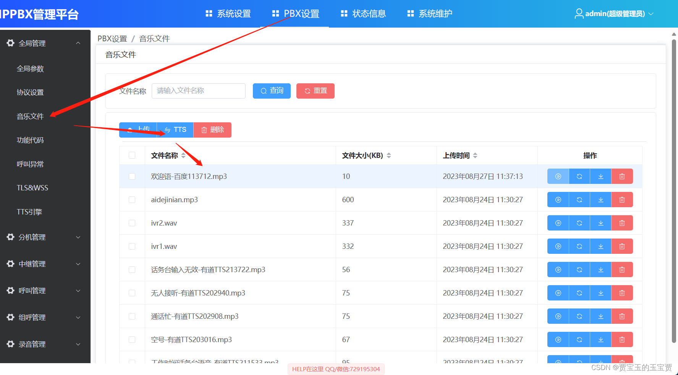The height and width of the screenshot is (375, 678).
Task: Download 空号-有道TTS203016.mp3
Action: click(x=601, y=339)
